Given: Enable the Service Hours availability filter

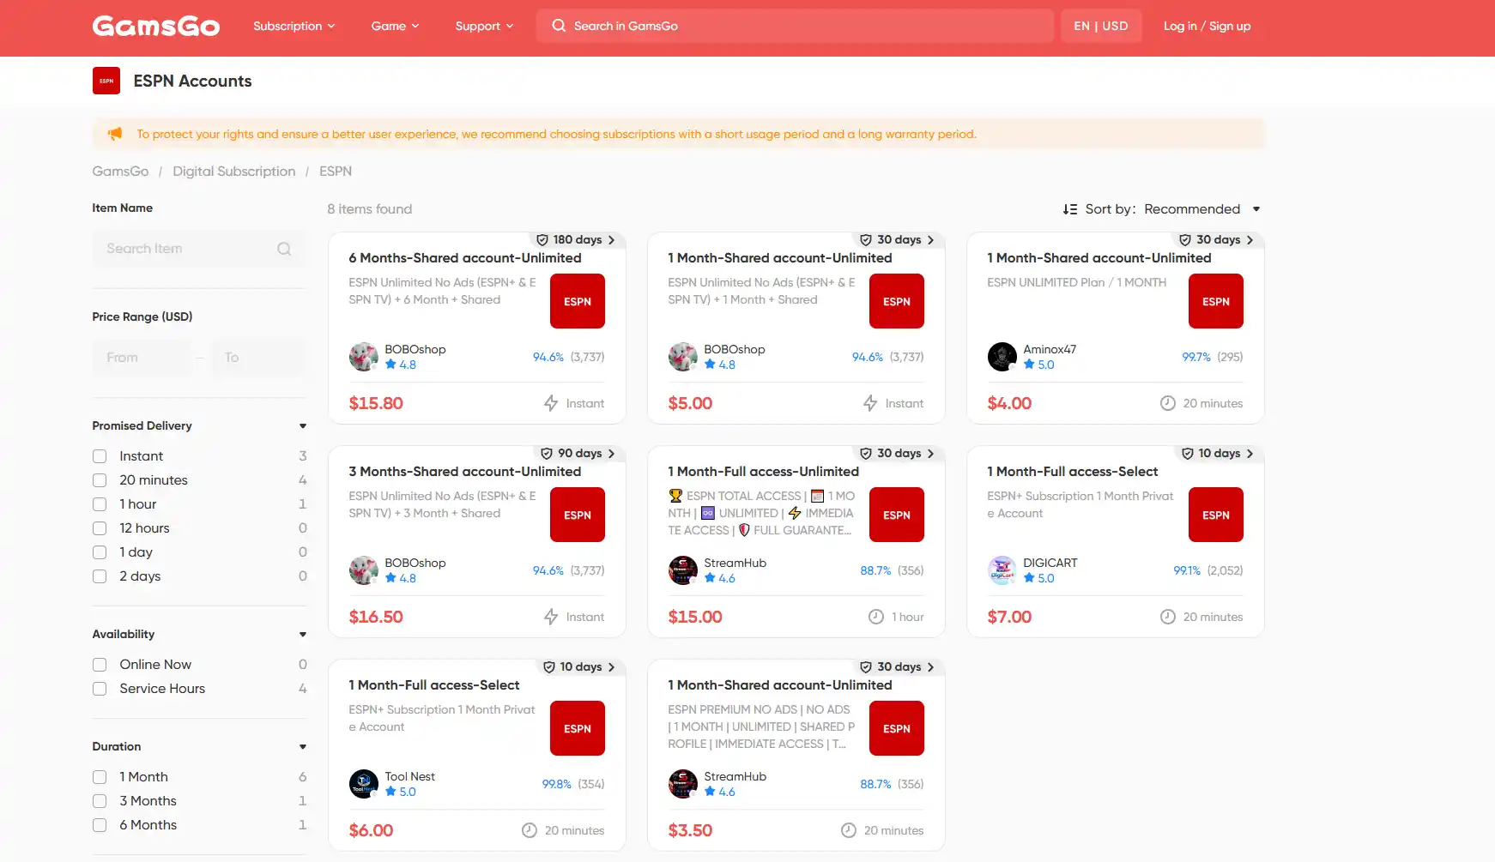Looking at the screenshot, I should [100, 689].
